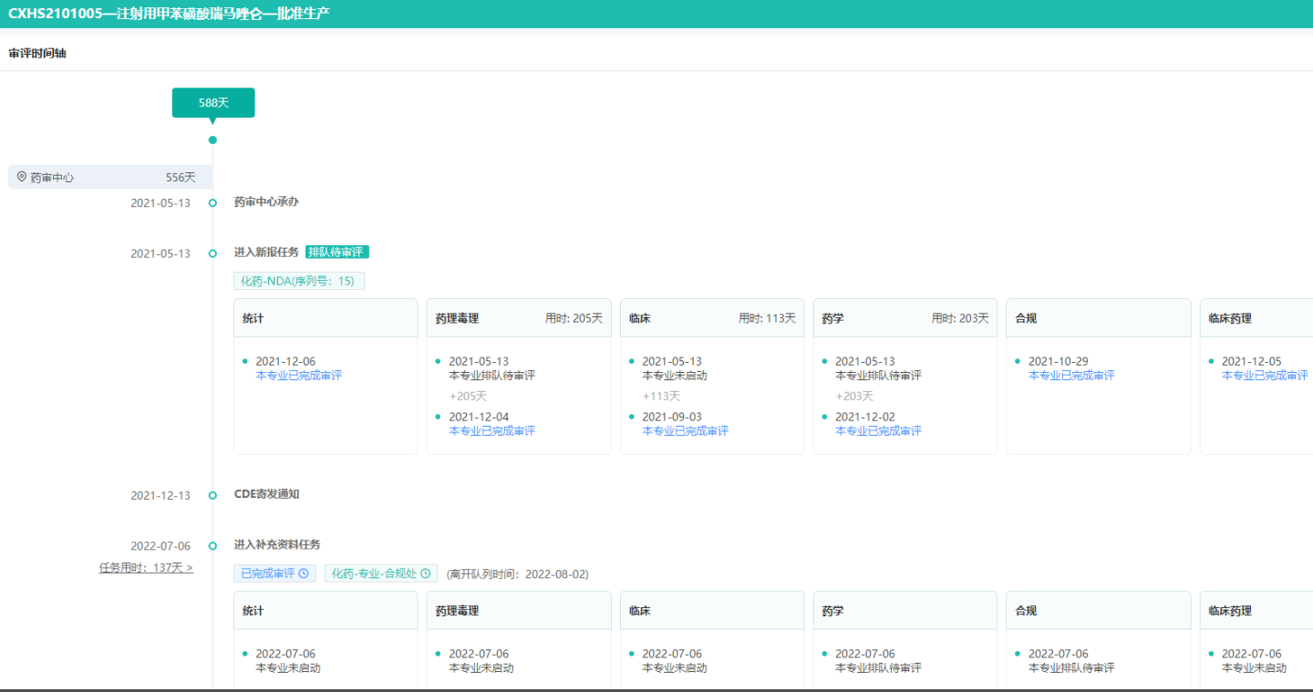
Task: Click the 审评时间轴 section title
Action: tap(37, 54)
